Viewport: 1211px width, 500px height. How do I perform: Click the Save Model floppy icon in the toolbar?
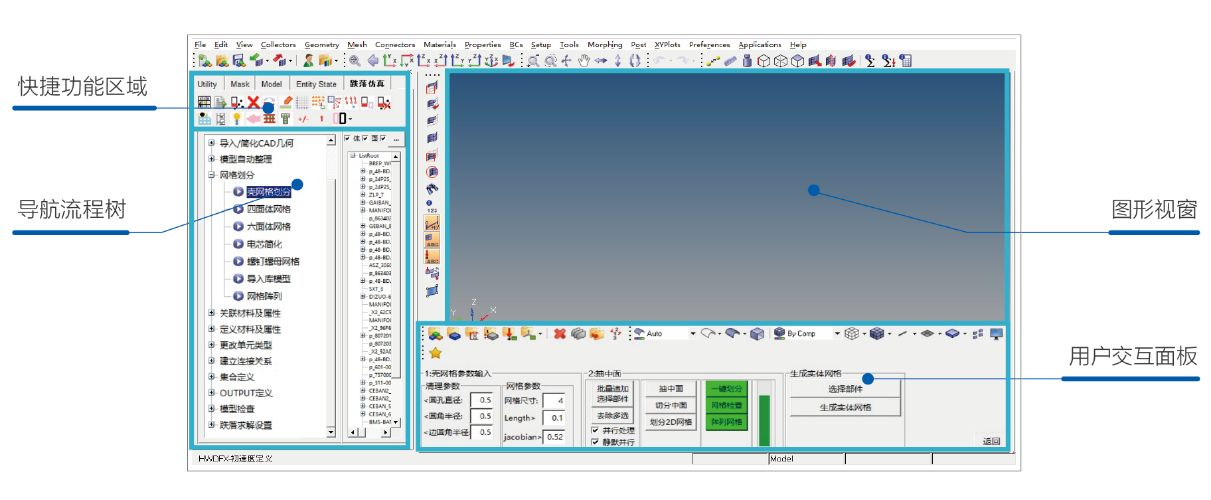click(x=239, y=61)
